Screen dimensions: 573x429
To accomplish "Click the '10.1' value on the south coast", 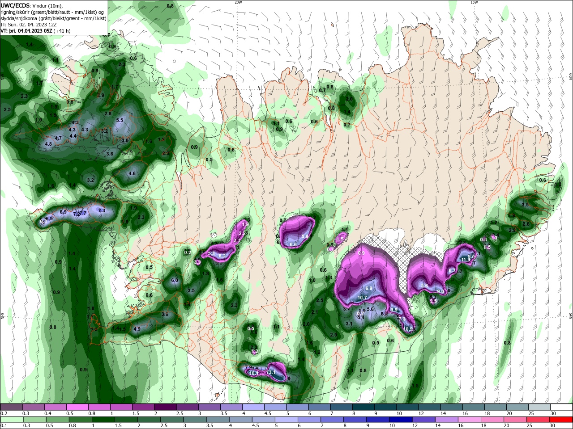I will [x=254, y=373].
